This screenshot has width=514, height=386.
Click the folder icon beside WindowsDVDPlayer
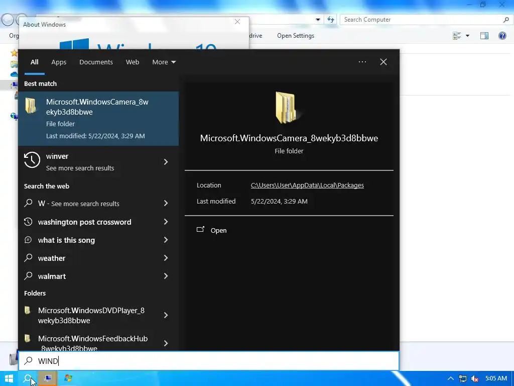(x=28, y=310)
